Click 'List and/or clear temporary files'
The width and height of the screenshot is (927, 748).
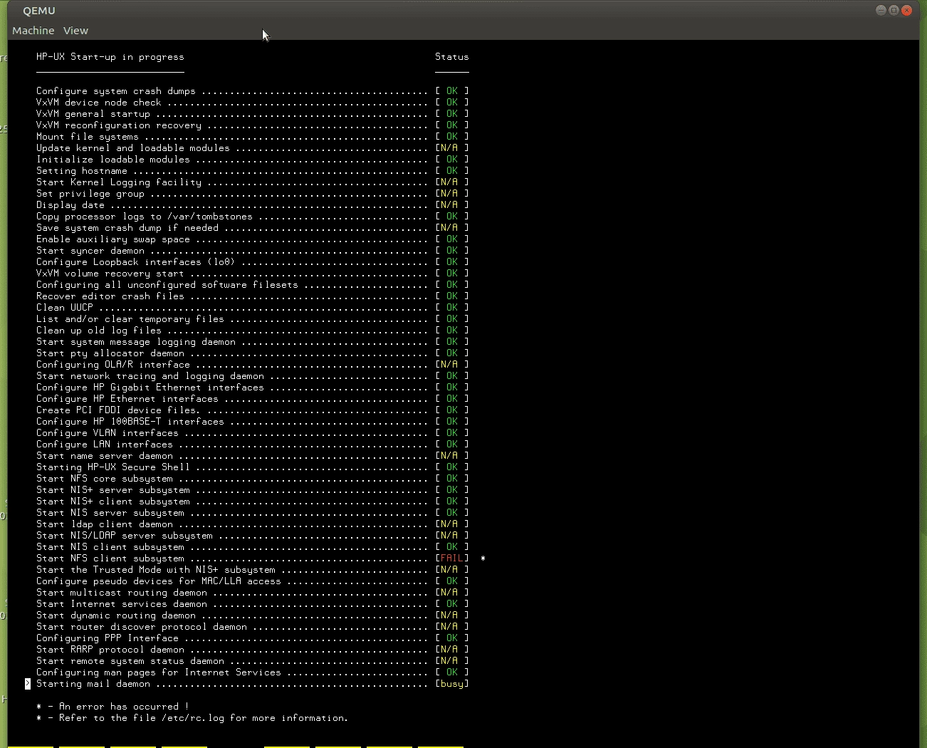(130, 319)
